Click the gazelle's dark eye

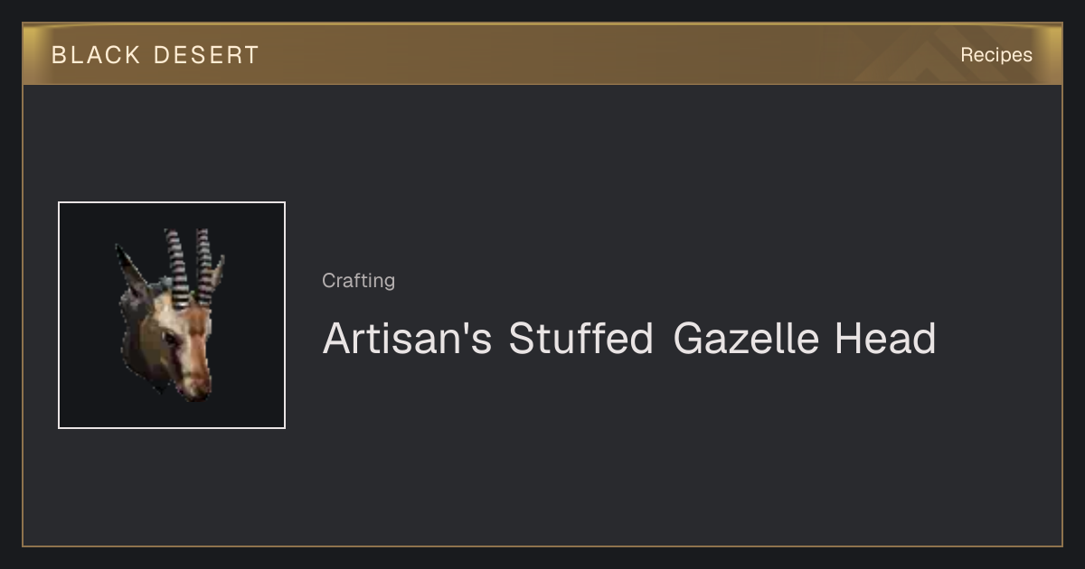[169, 337]
